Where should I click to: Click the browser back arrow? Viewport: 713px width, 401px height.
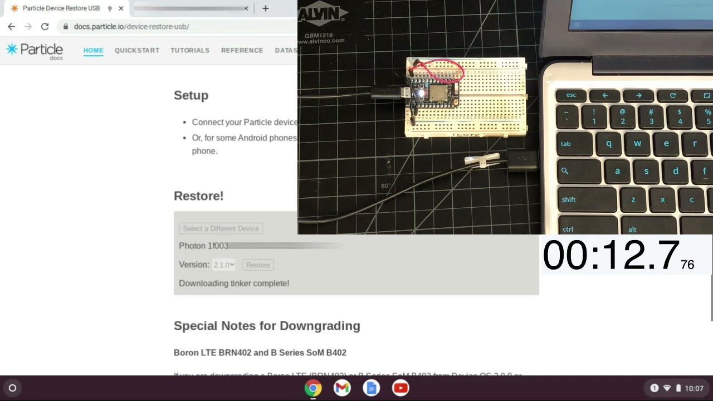coord(11,26)
